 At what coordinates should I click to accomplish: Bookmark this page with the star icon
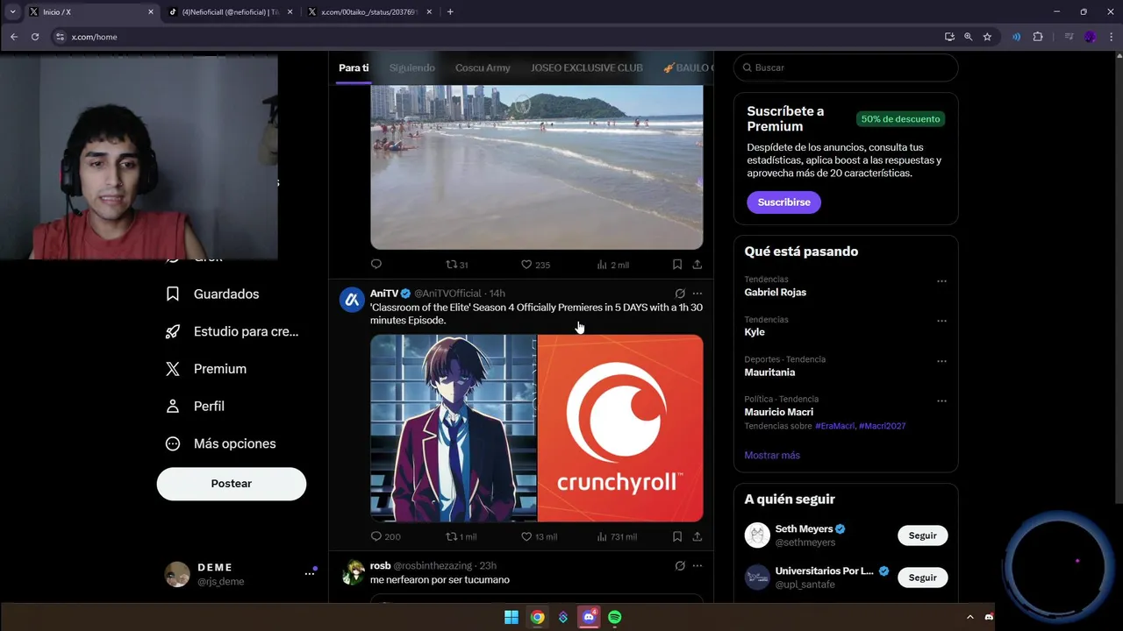click(987, 37)
